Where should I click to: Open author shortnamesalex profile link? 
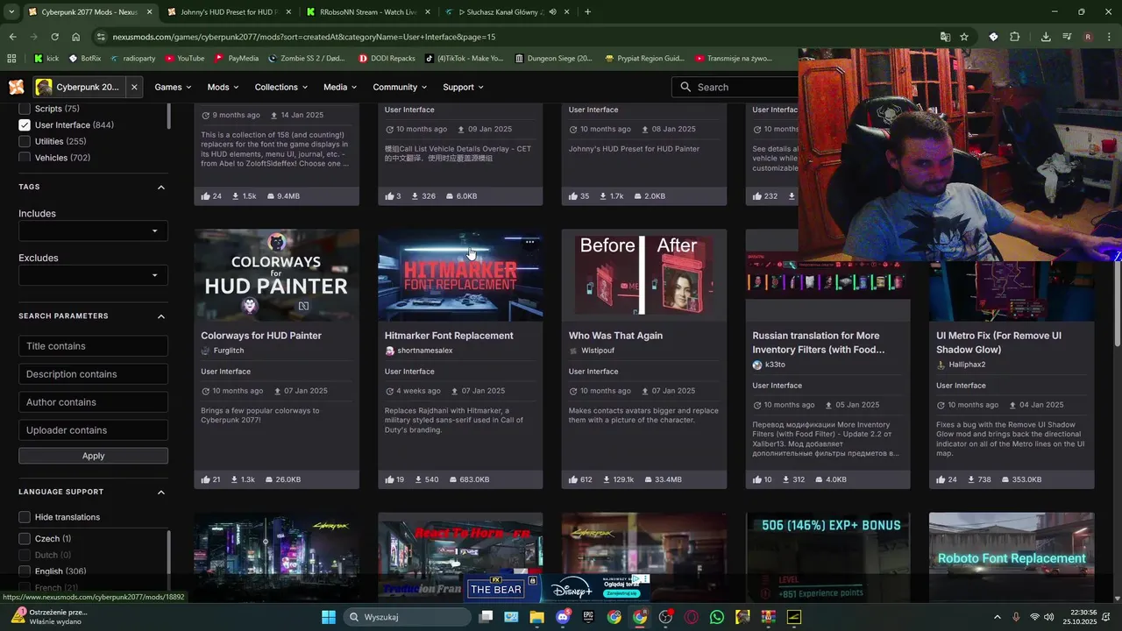tap(425, 351)
